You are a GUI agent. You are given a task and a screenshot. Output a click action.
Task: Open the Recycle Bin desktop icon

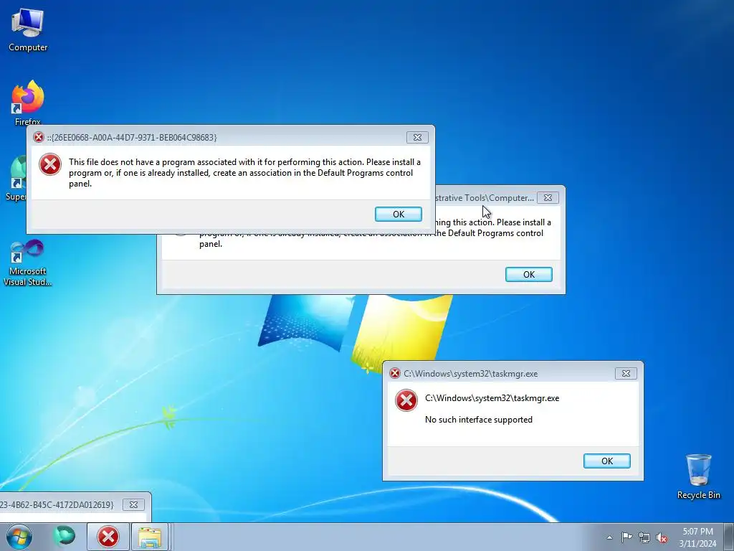pyautogui.click(x=698, y=476)
